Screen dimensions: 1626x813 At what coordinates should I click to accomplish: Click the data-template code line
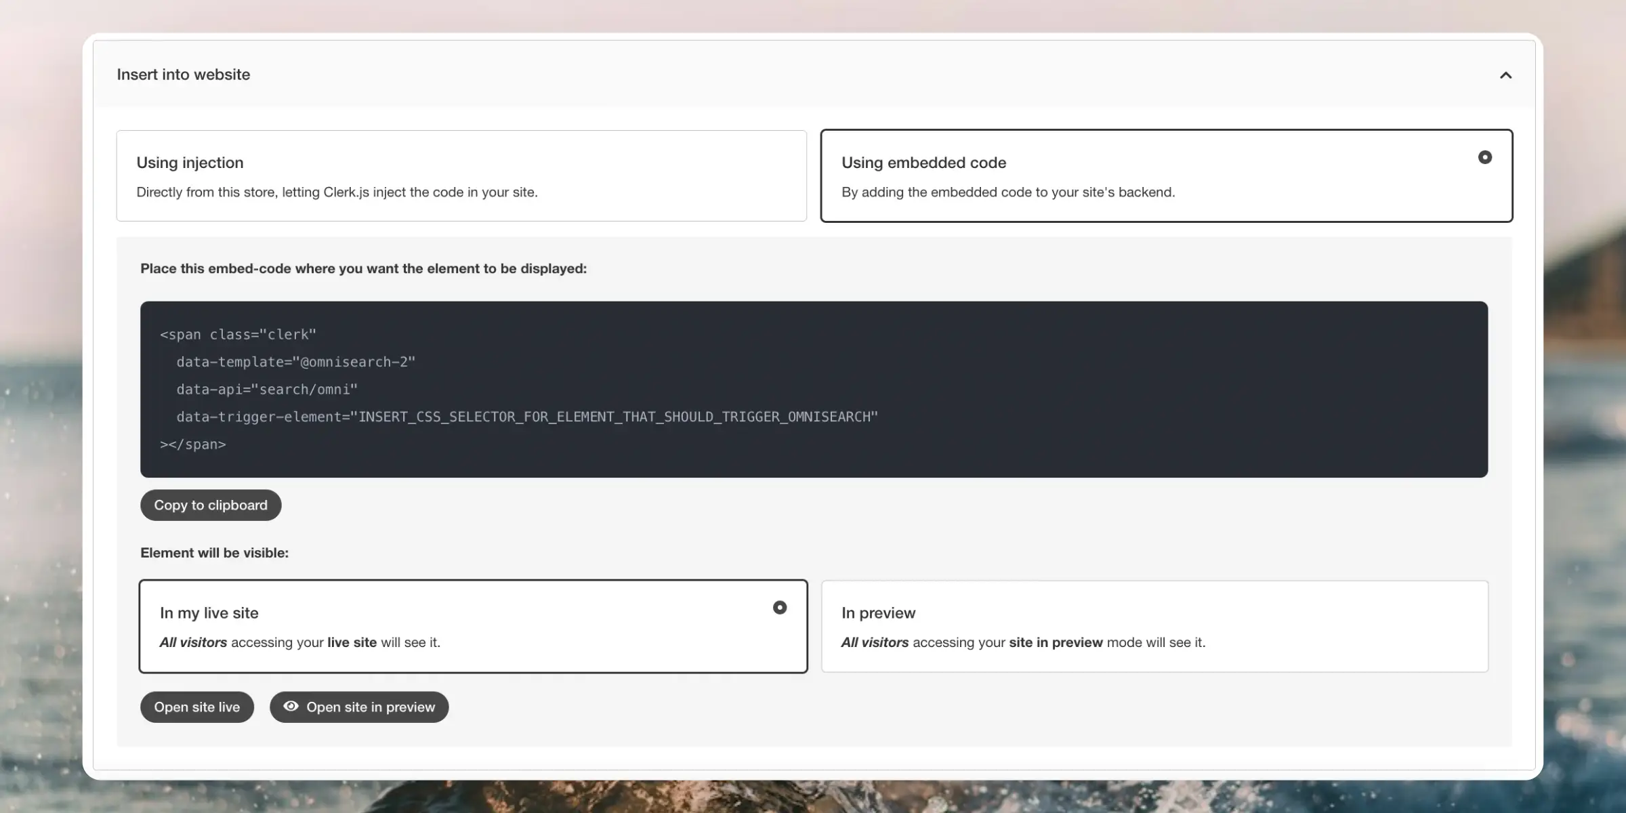coord(295,362)
